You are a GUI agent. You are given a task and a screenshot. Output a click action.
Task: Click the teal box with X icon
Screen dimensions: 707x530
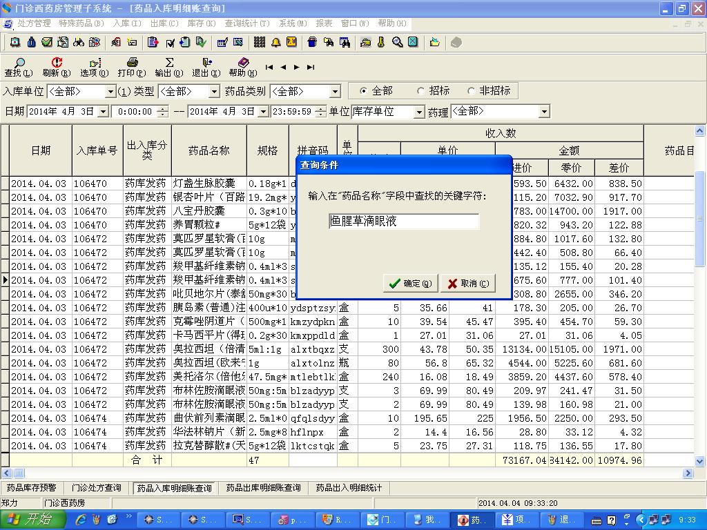[x=413, y=42]
